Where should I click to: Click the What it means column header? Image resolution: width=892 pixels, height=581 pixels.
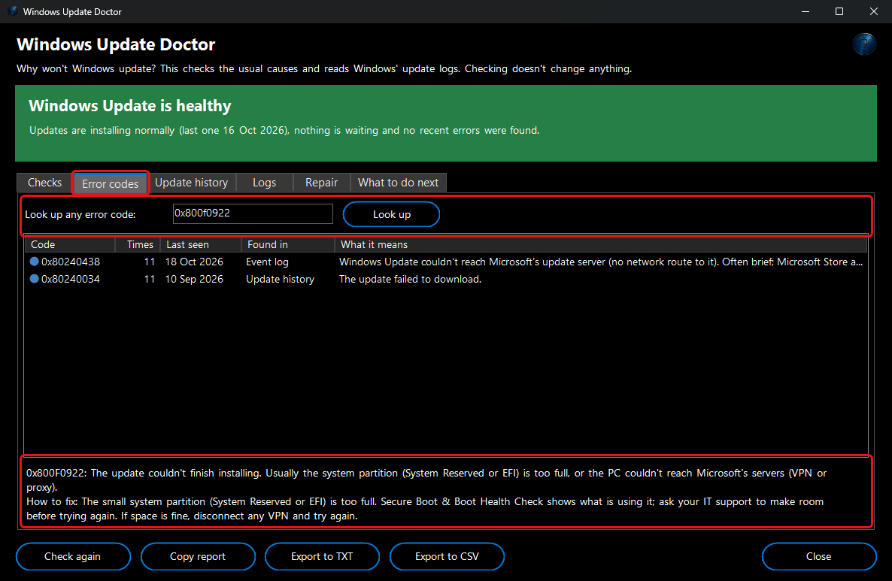pos(601,244)
